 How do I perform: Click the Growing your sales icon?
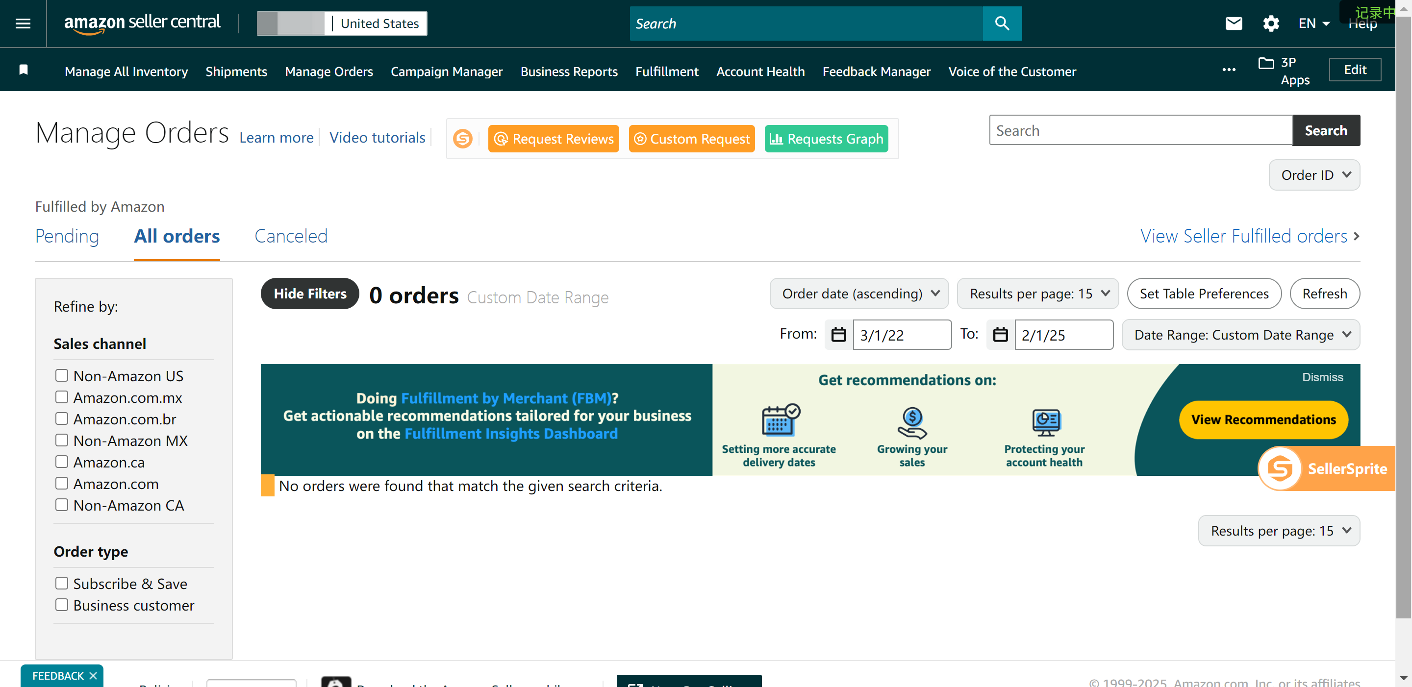(x=911, y=422)
